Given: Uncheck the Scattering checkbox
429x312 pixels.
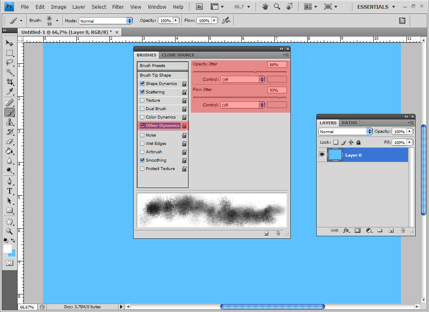Looking at the screenshot, I should click(142, 92).
